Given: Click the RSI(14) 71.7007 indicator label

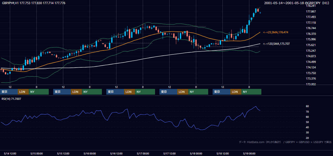Looking at the screenshot, I should tap(11, 99).
